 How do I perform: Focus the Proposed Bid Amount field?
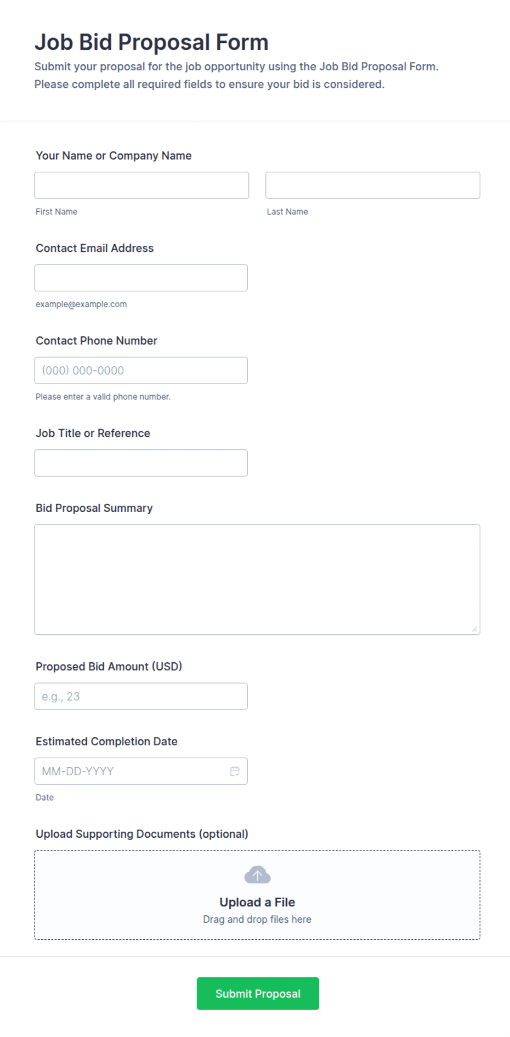pyautogui.click(x=141, y=696)
